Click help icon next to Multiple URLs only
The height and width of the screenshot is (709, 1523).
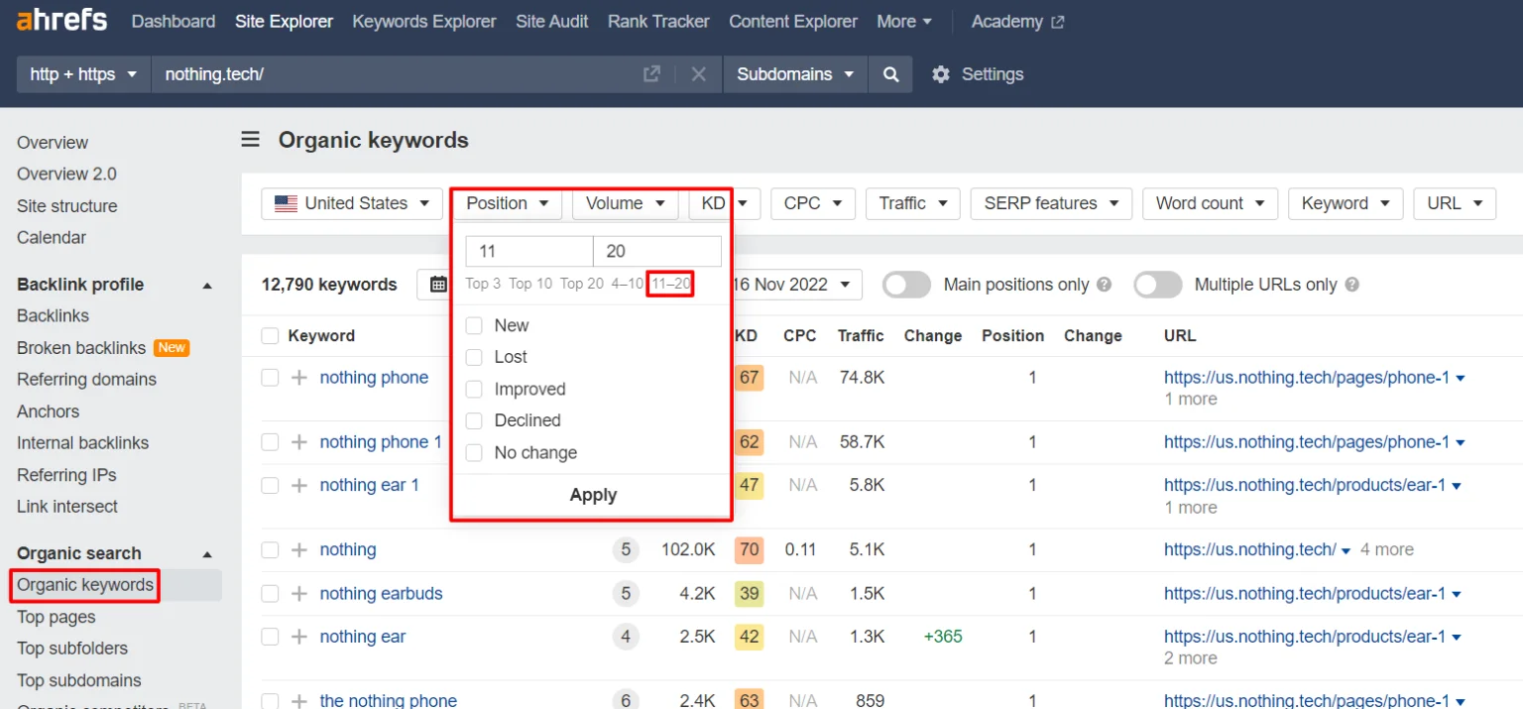tap(1351, 285)
